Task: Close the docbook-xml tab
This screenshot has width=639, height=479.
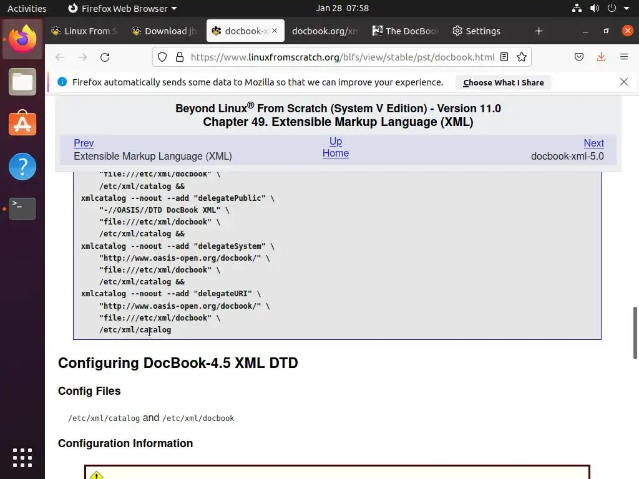Action: point(275,31)
